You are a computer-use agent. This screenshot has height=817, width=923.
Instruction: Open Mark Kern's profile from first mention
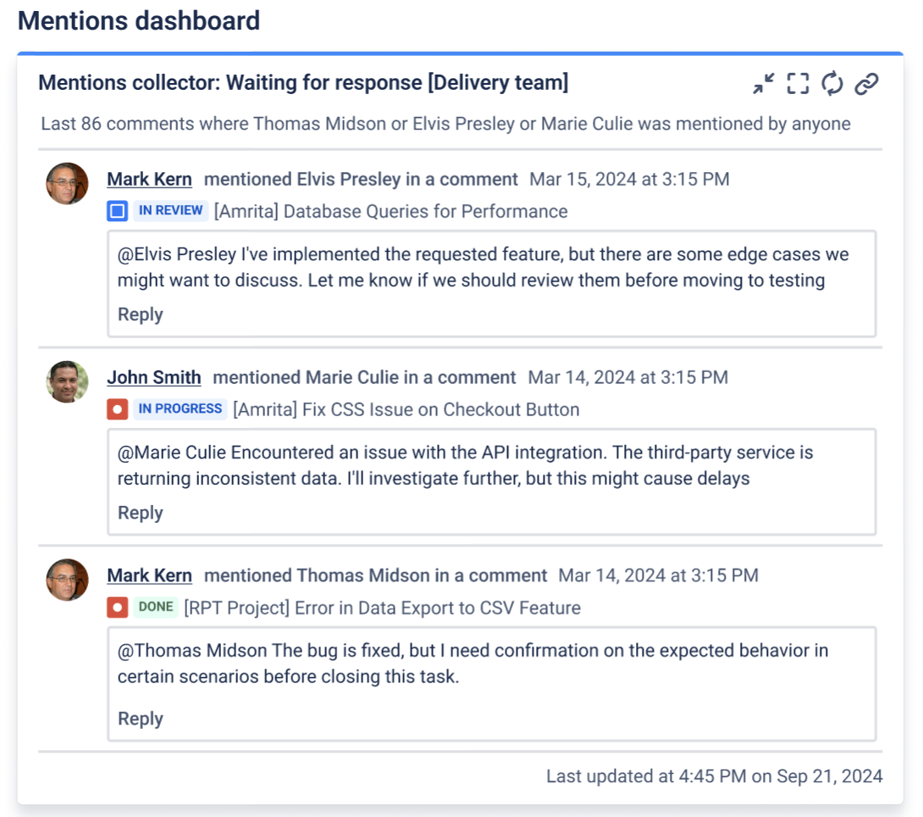pos(149,180)
